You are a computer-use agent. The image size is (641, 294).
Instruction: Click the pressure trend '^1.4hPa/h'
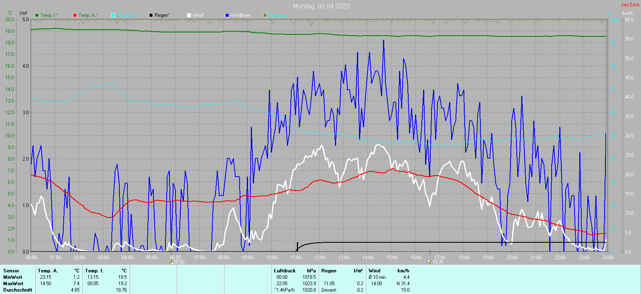click(x=284, y=290)
